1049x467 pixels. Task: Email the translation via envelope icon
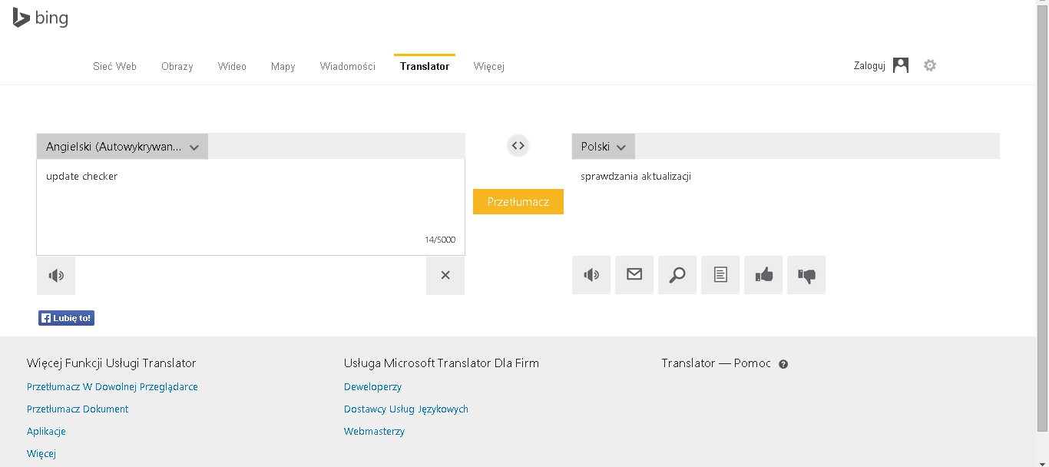click(x=634, y=275)
